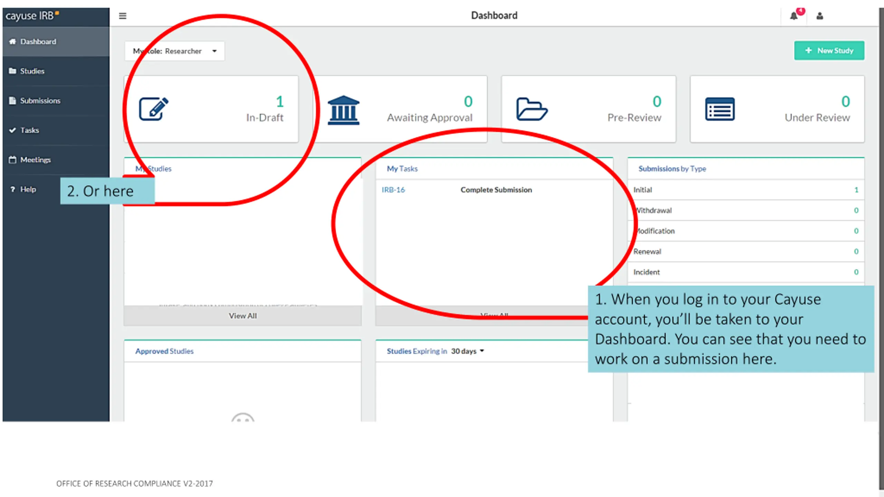Open notifications bell icon

794,16
